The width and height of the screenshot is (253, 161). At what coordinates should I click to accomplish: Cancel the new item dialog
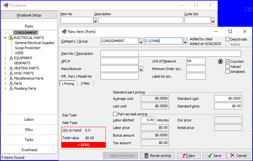point(238,156)
